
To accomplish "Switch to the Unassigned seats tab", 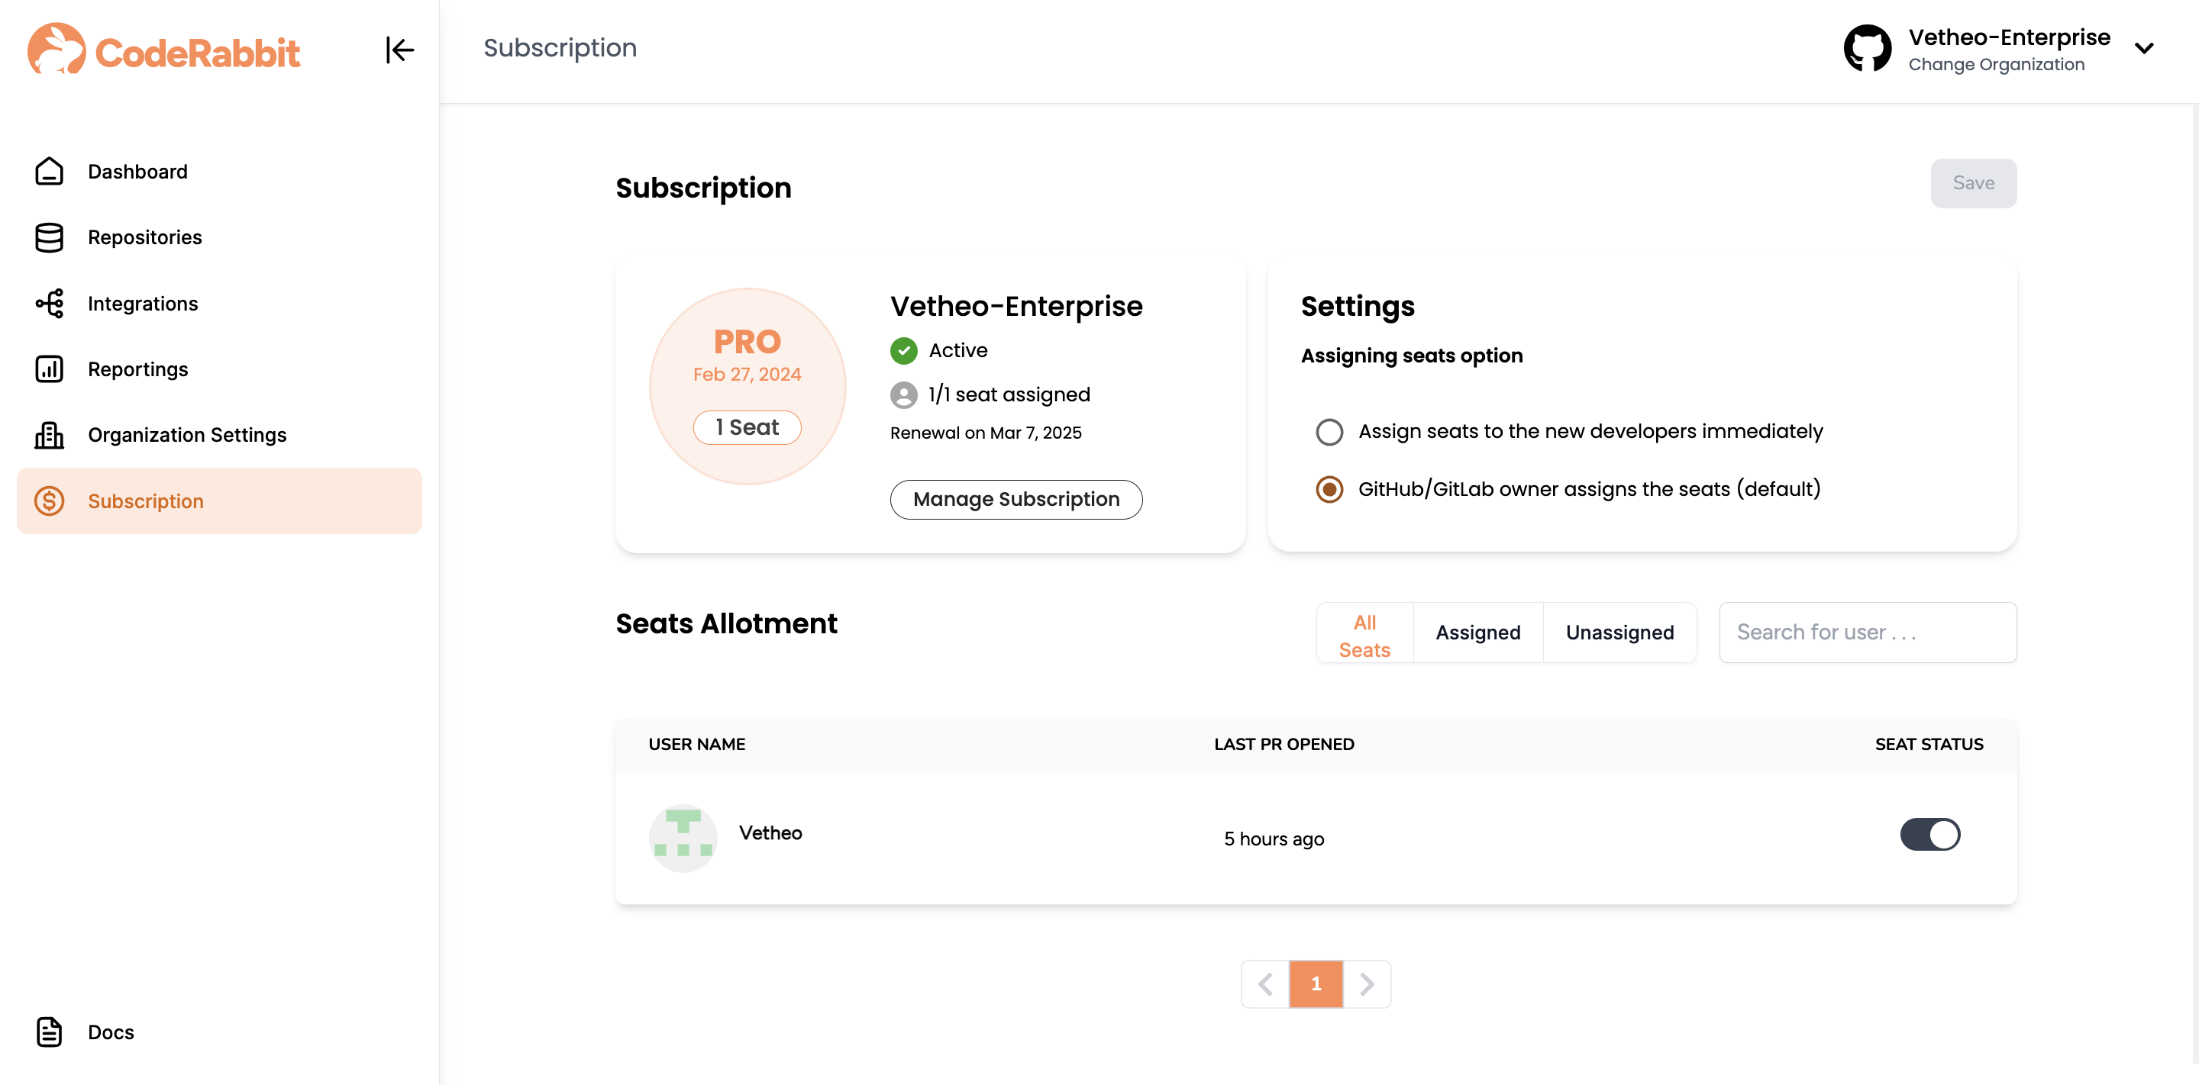I will (1619, 632).
